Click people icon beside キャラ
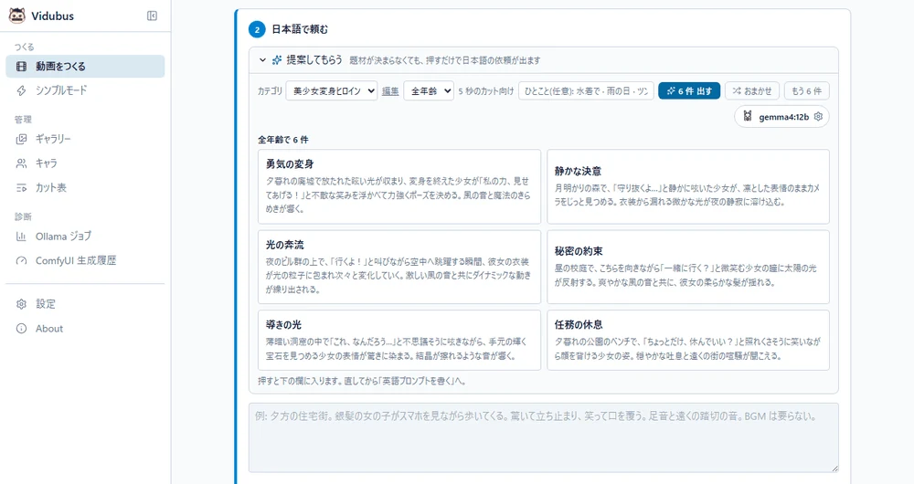 22,163
